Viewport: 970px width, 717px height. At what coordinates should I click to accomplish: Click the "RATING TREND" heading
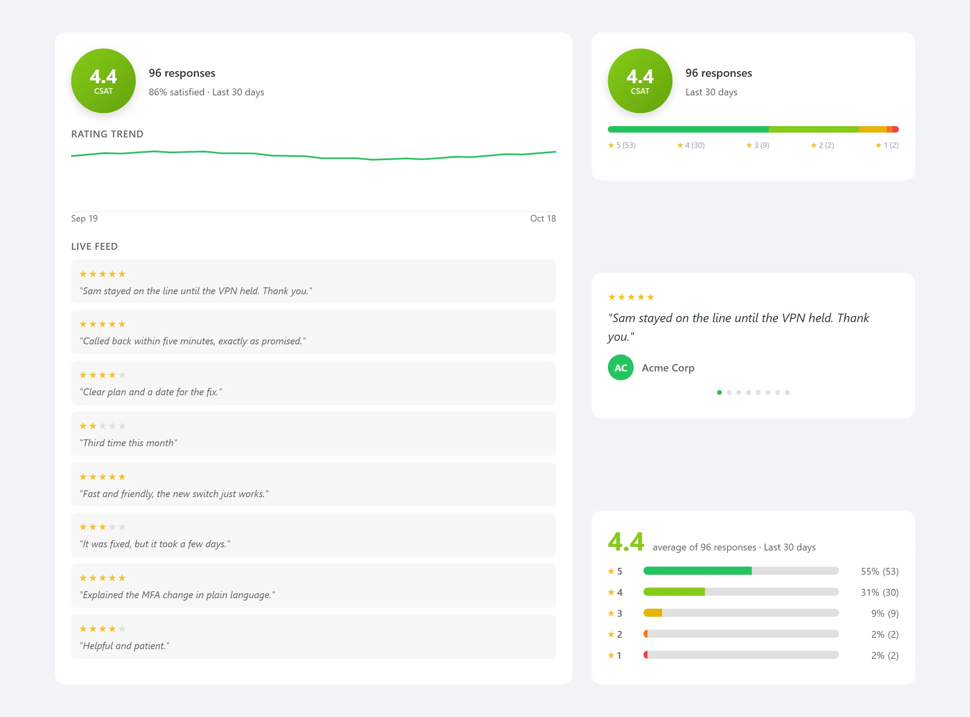107,134
